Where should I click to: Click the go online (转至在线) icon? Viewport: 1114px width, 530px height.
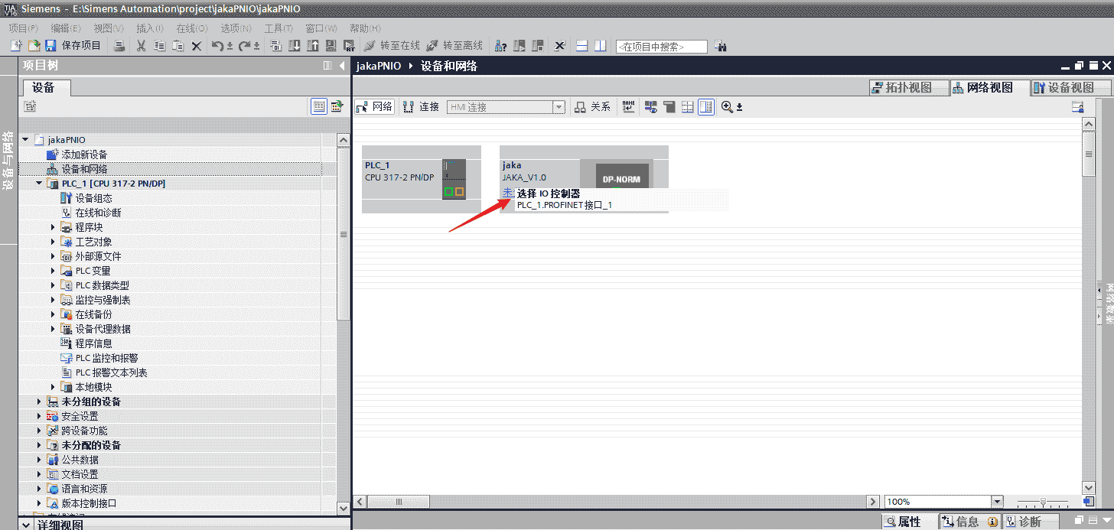(370, 46)
